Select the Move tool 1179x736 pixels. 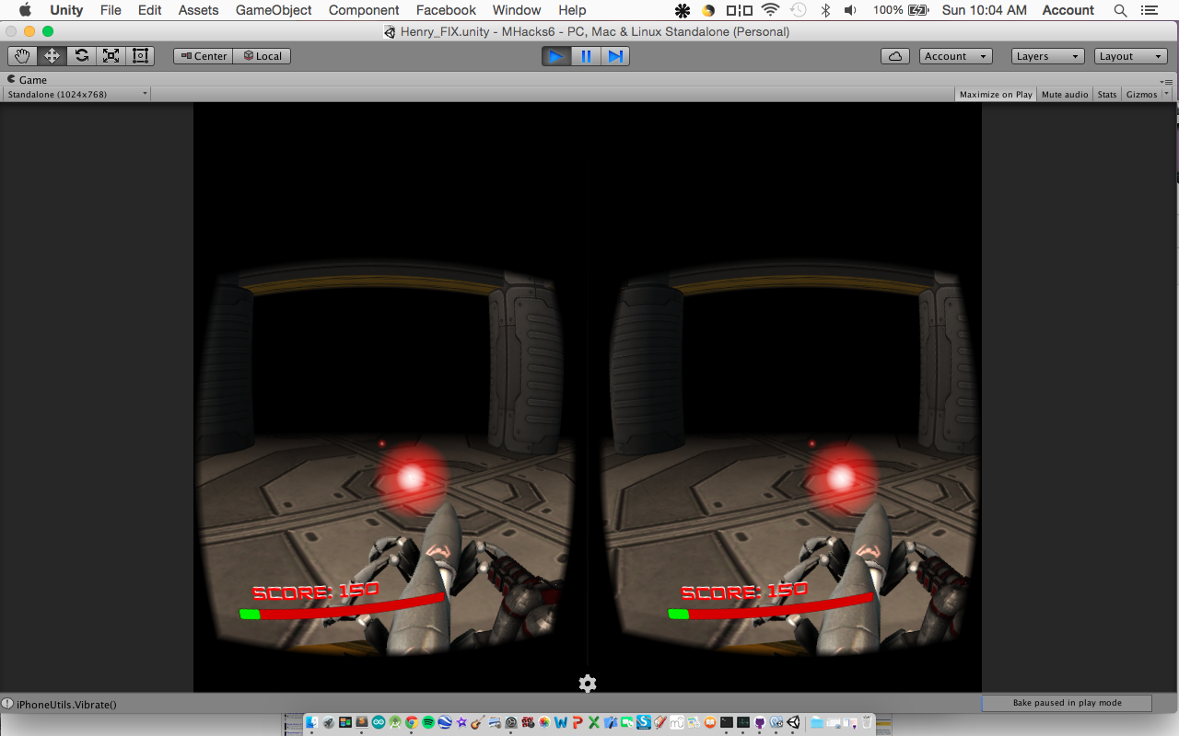52,56
